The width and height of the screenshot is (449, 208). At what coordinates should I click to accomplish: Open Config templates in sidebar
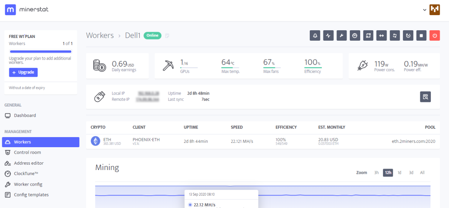click(31, 195)
